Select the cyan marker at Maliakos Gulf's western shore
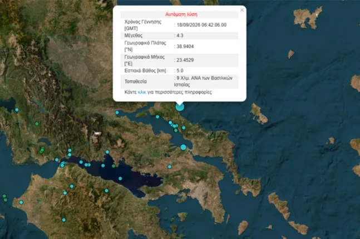The height and width of the screenshot is (239, 360). click(117, 113)
